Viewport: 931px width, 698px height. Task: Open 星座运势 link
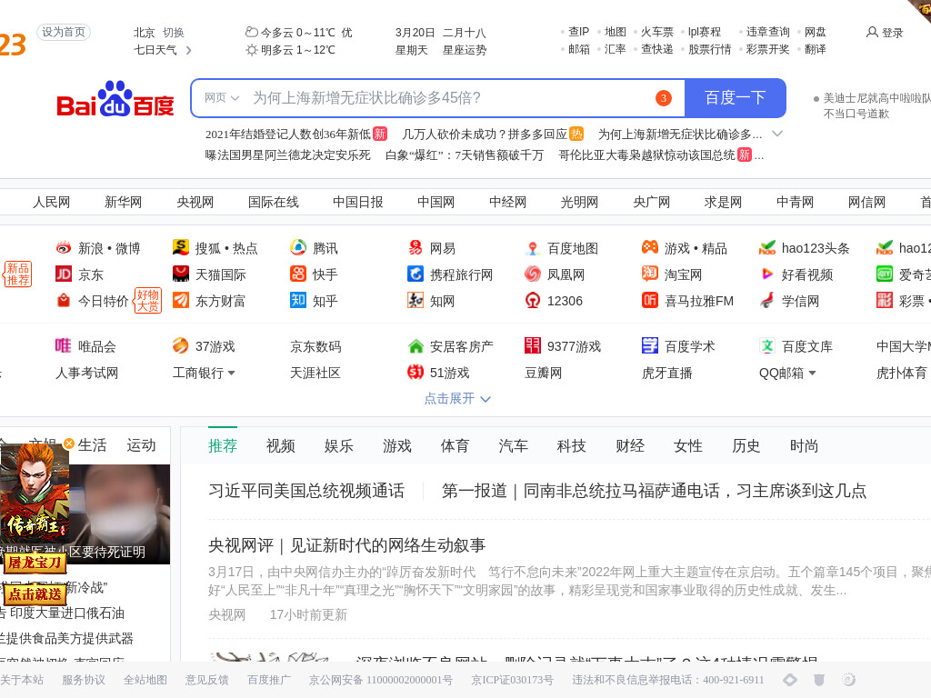465,51
